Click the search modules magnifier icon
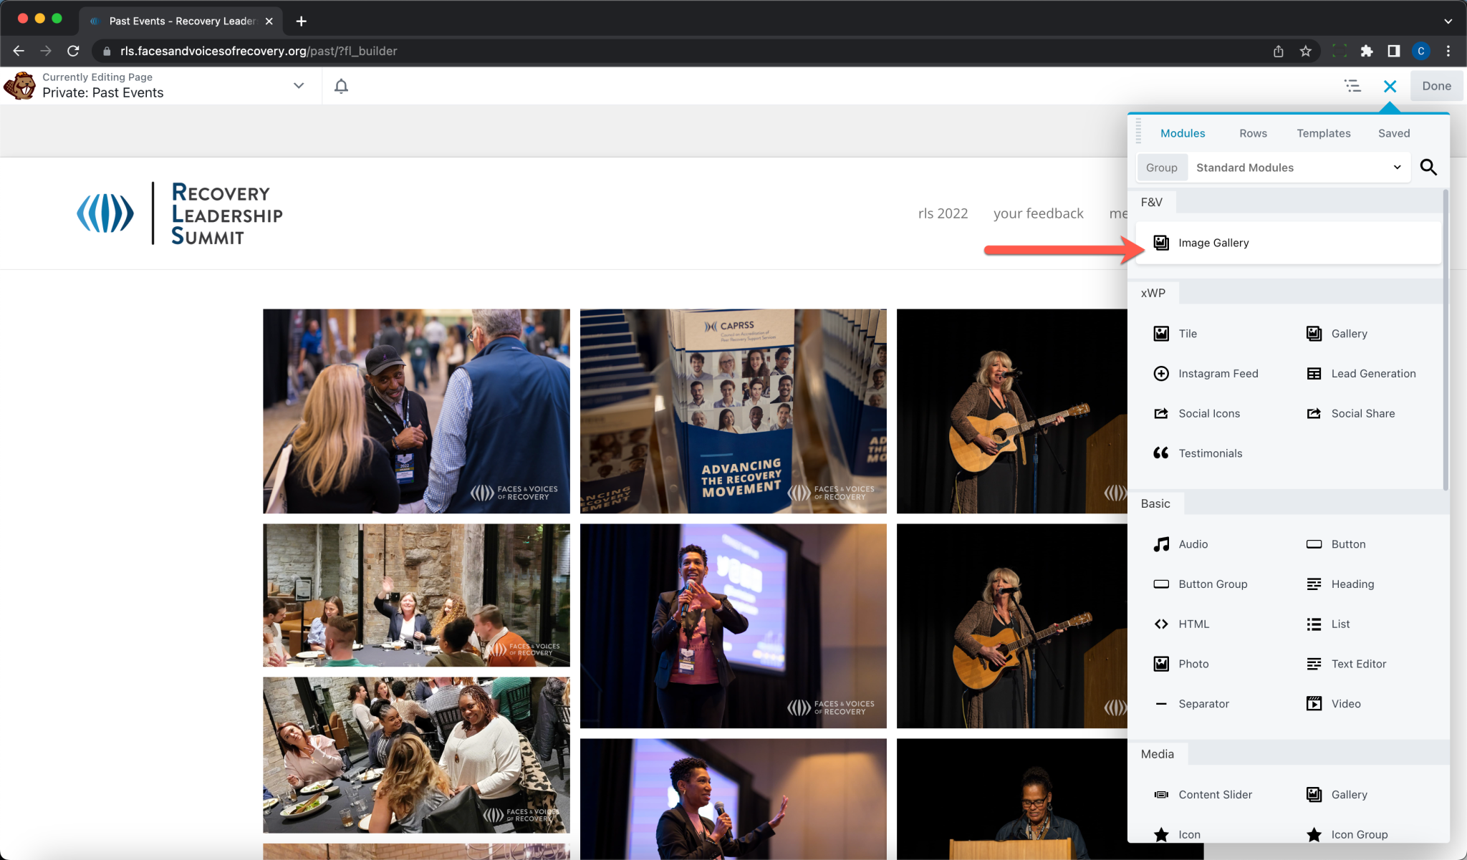The image size is (1467, 860). (1428, 167)
